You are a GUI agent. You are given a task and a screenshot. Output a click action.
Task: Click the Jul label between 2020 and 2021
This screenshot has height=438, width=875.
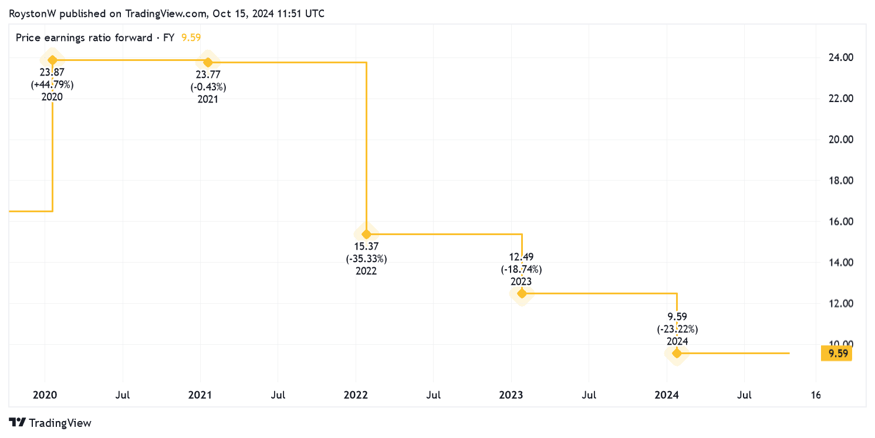(123, 395)
